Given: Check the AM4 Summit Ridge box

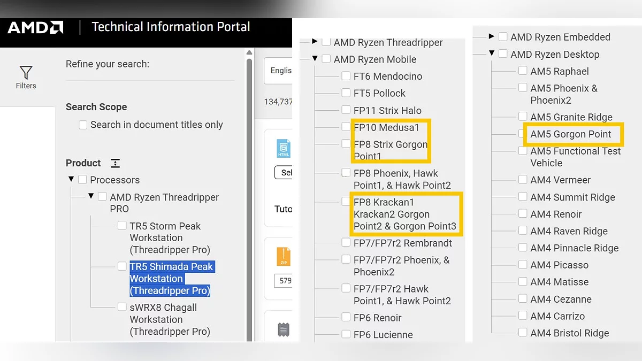Looking at the screenshot, I should click(523, 197).
